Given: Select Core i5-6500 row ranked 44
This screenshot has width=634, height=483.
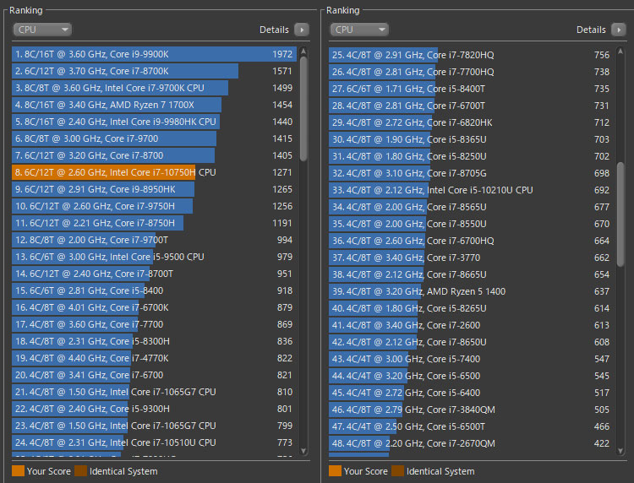Looking at the screenshot, I should (x=472, y=376).
